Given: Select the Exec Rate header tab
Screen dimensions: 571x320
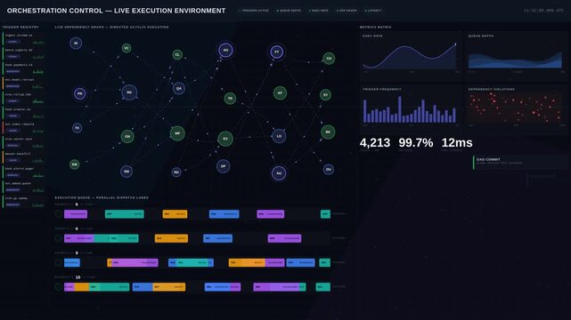Looking at the screenshot, I should click(319, 11).
